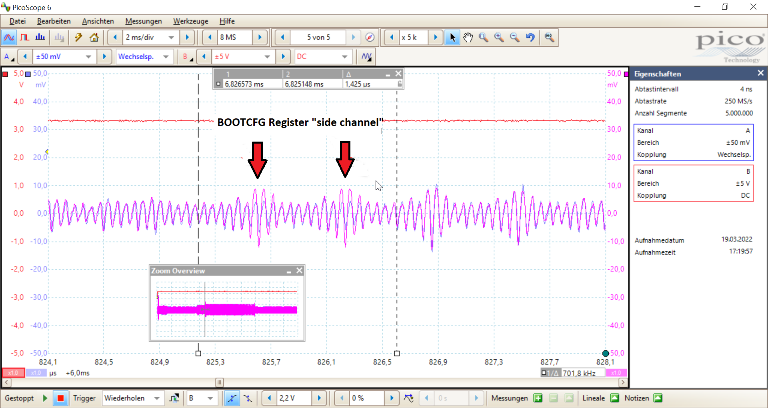Open the Bearbeiten menu
This screenshot has height=408, width=768.
[x=54, y=21]
